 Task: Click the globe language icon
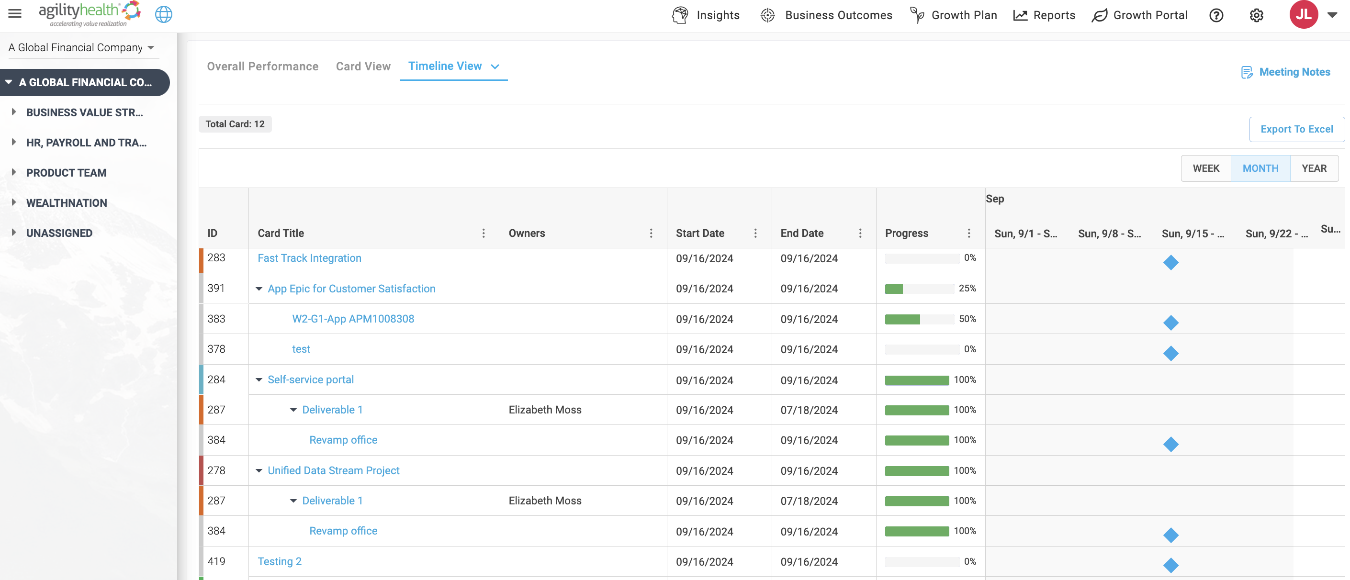pyautogui.click(x=164, y=14)
